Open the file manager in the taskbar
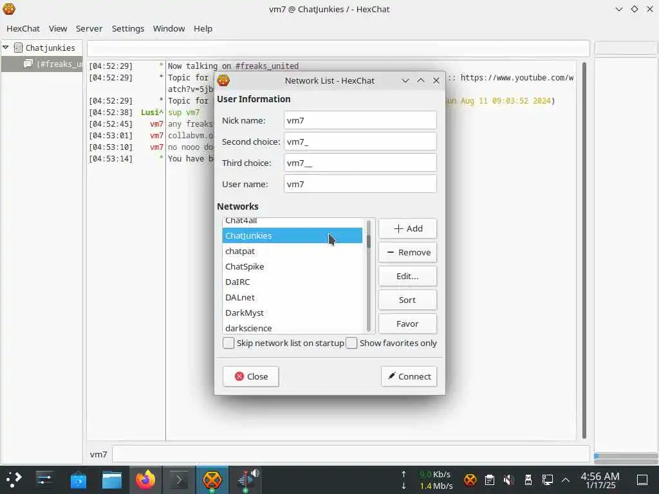 point(112,479)
